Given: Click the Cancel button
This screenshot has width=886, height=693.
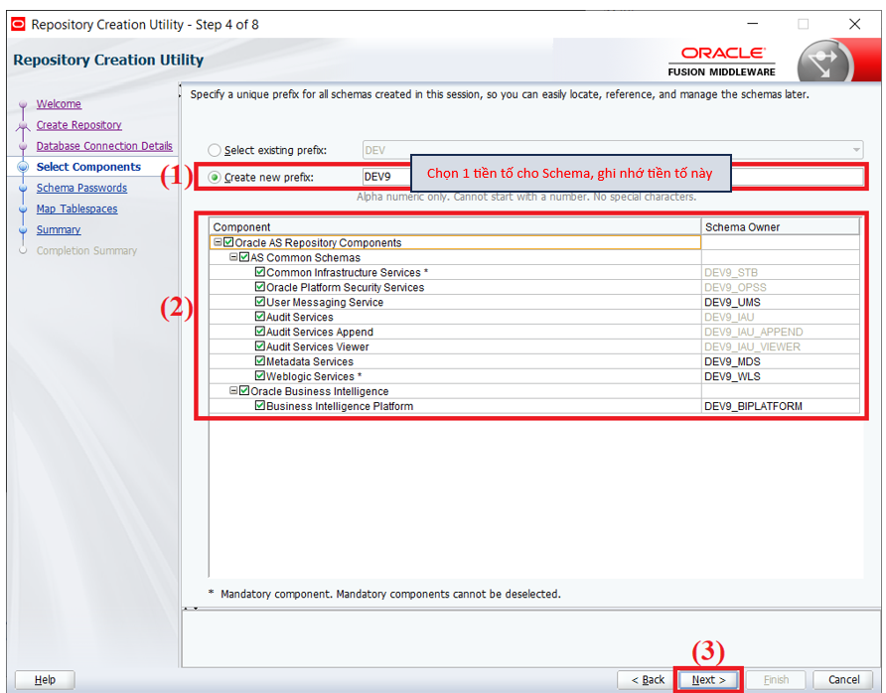Looking at the screenshot, I should pos(843,679).
